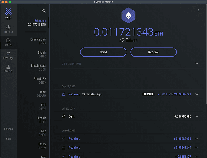Click the Send button
The width and height of the screenshot is (207, 158).
(x=103, y=52)
